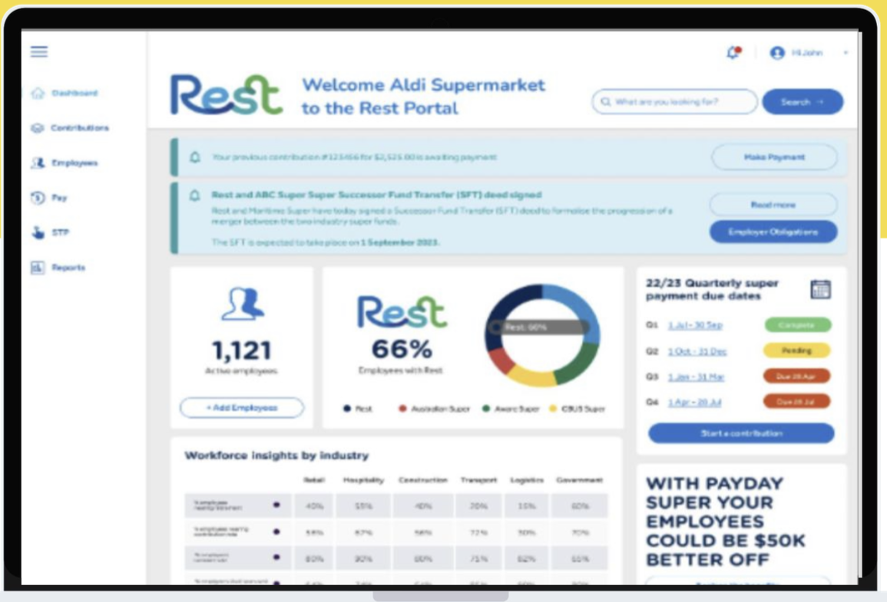Click the Rest logo in the header
Image resolution: width=887 pixels, height=602 pixels.
(227, 95)
